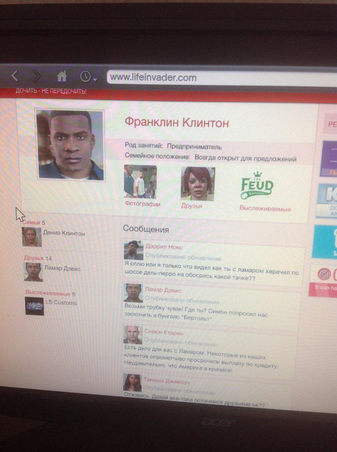The height and width of the screenshot is (452, 337).
Task: Select the LS Customs name
Action: (61, 303)
